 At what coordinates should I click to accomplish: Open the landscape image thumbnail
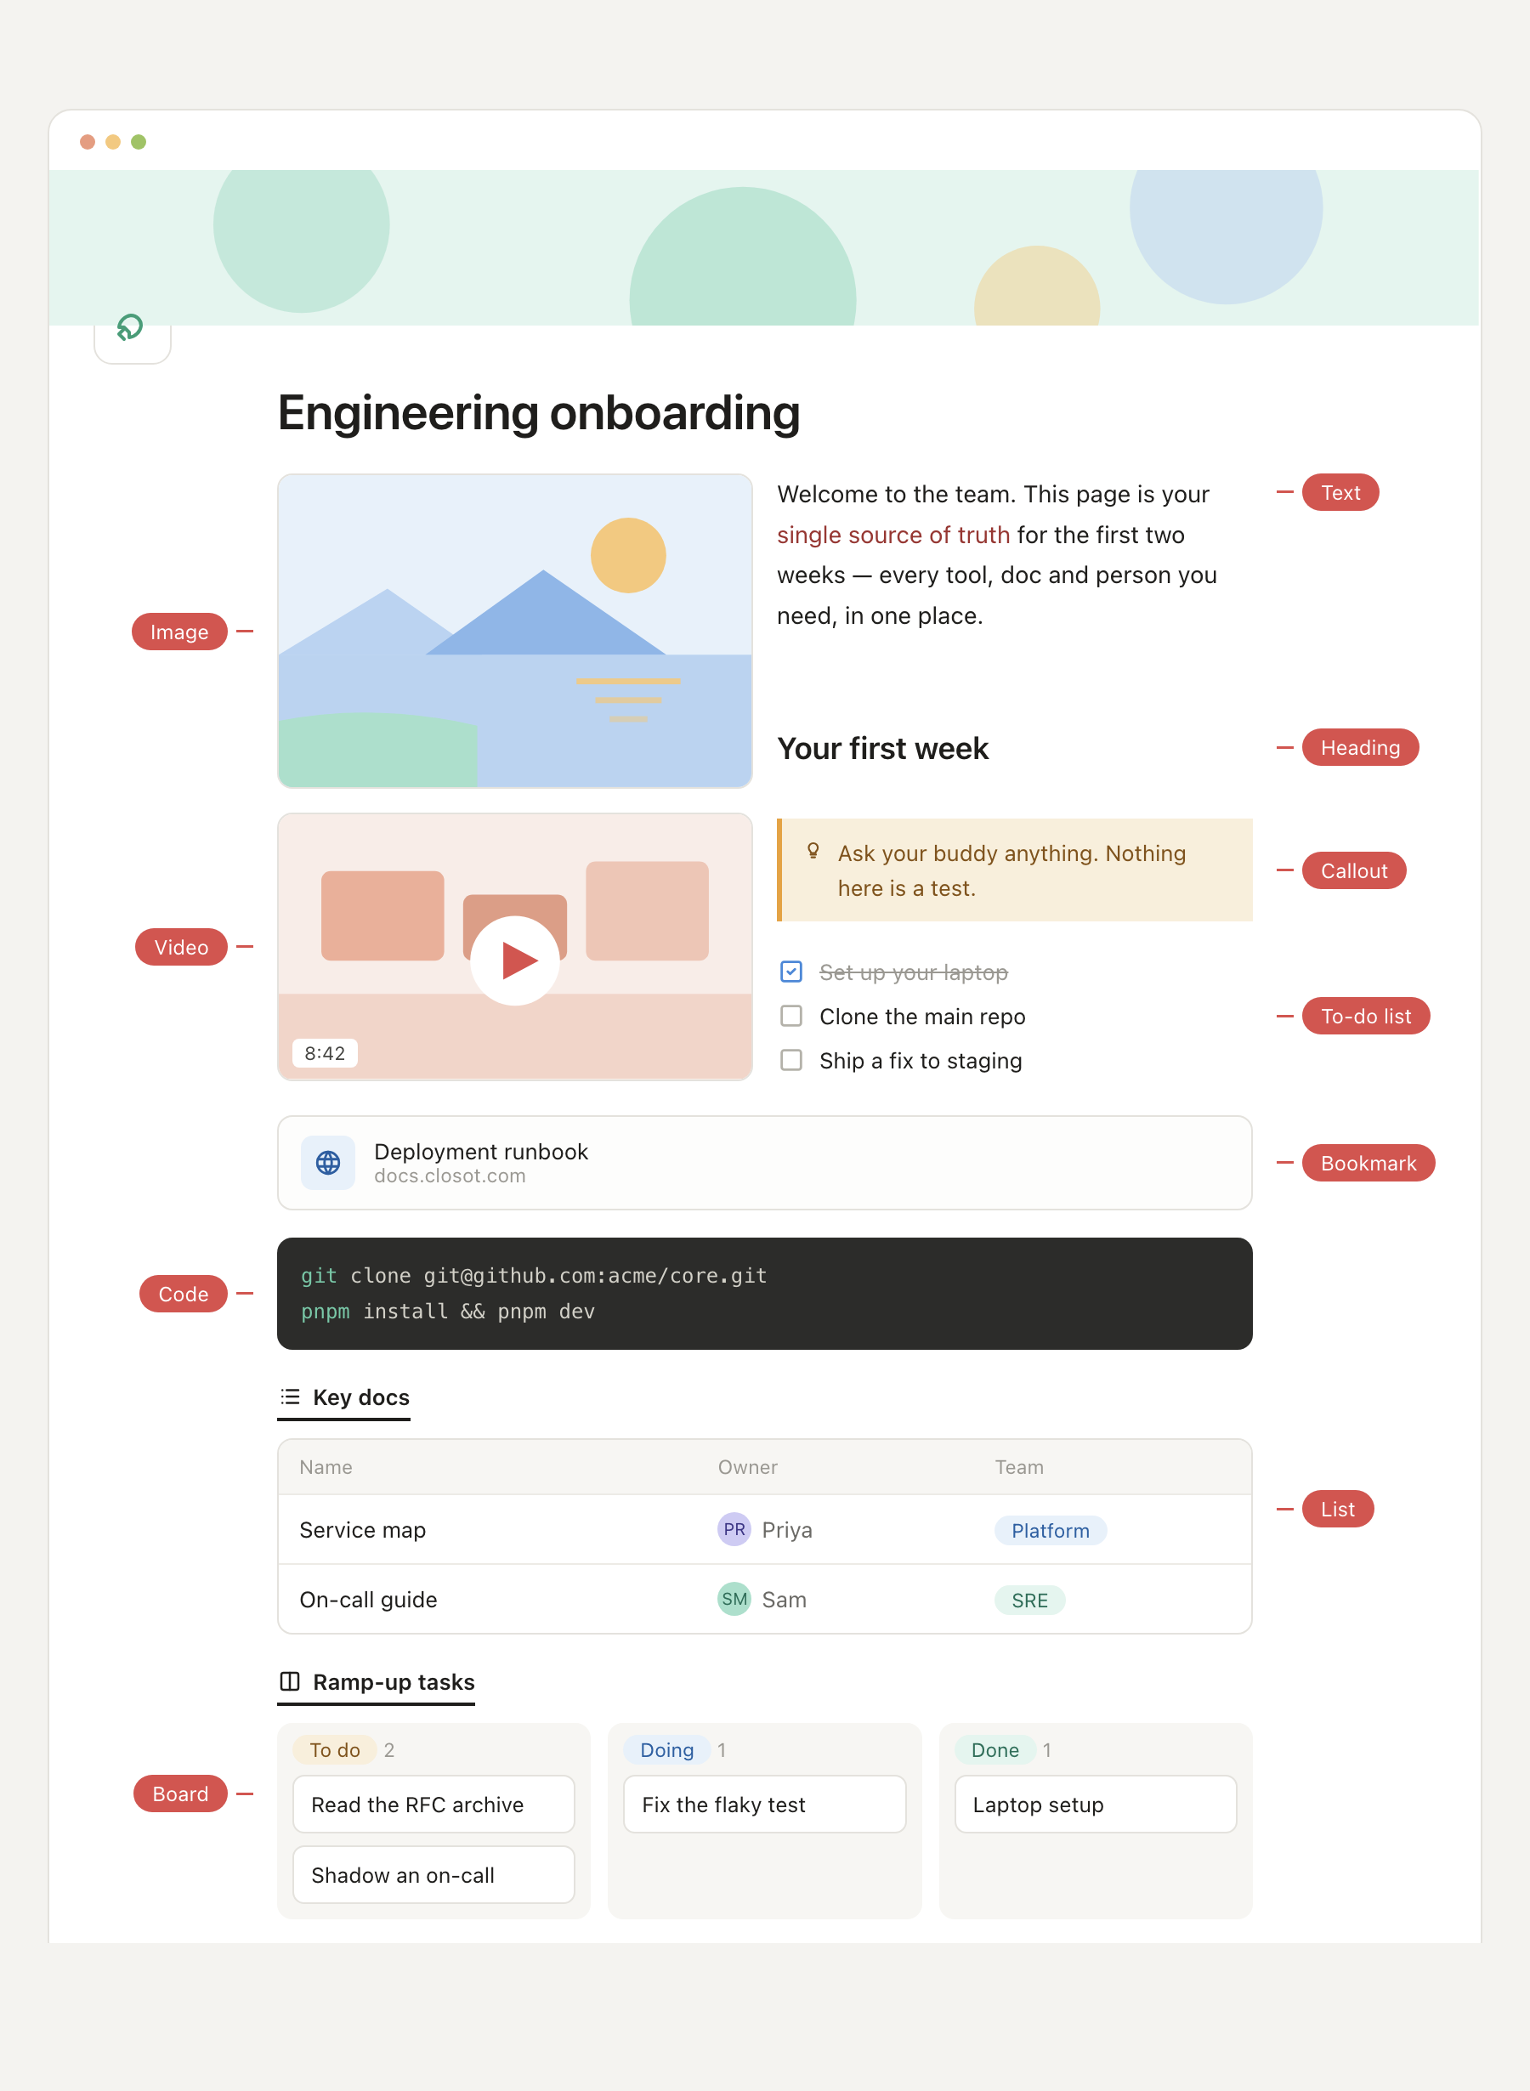pos(515,631)
